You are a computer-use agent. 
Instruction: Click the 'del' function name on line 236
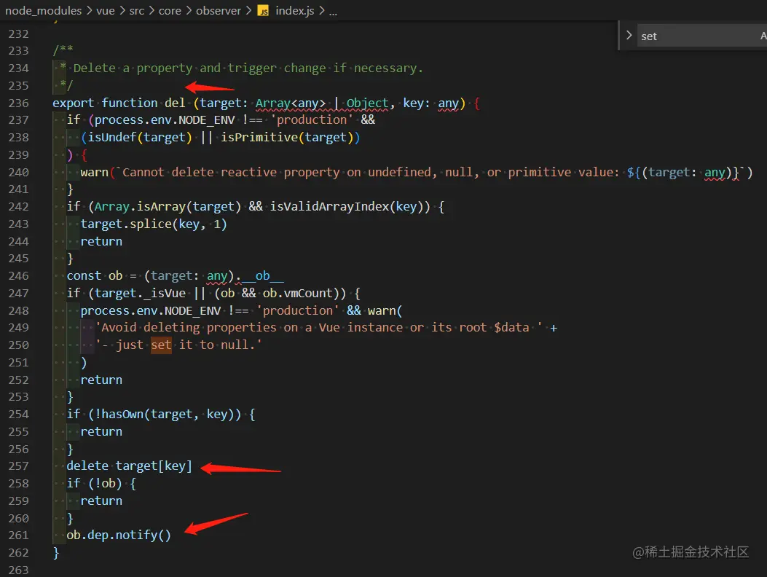click(x=175, y=103)
